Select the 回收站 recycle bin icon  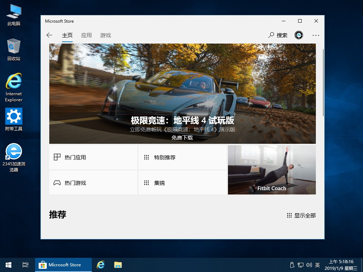coord(14,50)
